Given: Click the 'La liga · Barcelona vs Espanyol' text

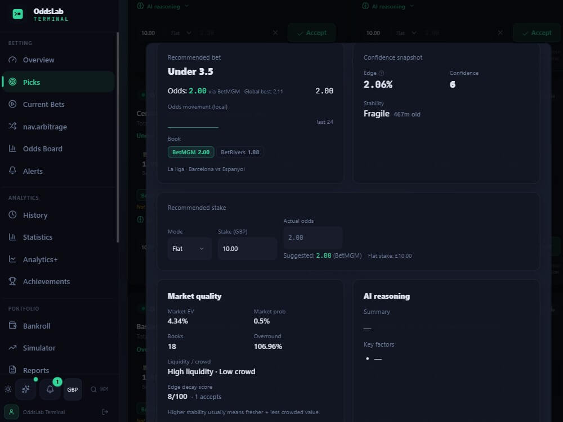Looking at the screenshot, I should (206, 169).
